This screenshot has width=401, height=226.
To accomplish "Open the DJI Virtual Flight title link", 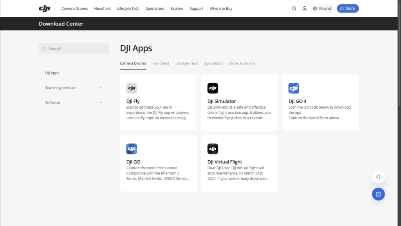I will coord(224,162).
